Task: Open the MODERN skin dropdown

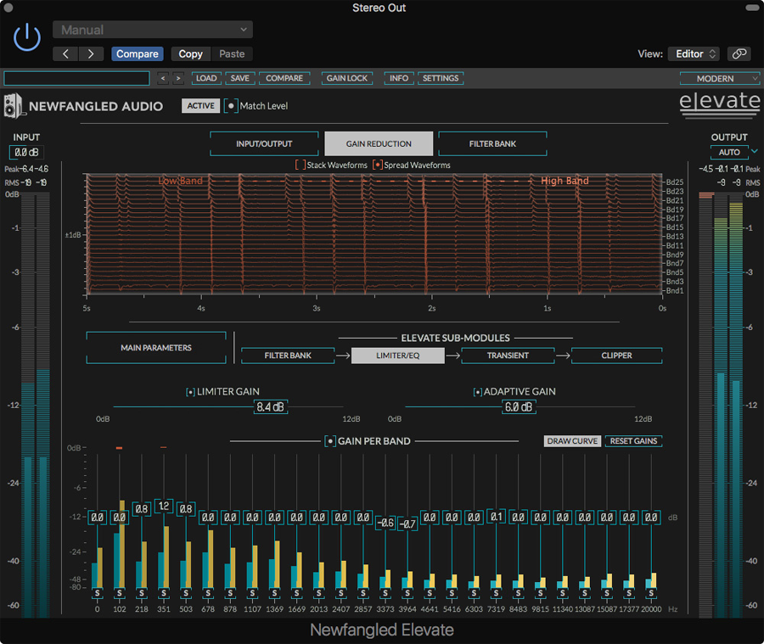Action: coord(720,78)
